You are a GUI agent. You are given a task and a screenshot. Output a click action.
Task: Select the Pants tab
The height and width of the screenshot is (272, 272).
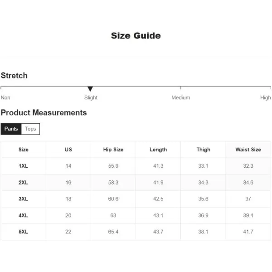tap(11, 129)
